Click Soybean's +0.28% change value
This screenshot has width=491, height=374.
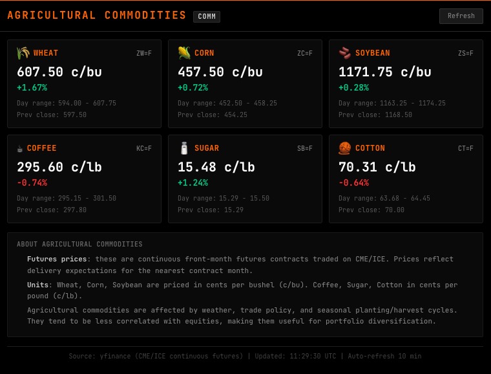click(x=353, y=87)
